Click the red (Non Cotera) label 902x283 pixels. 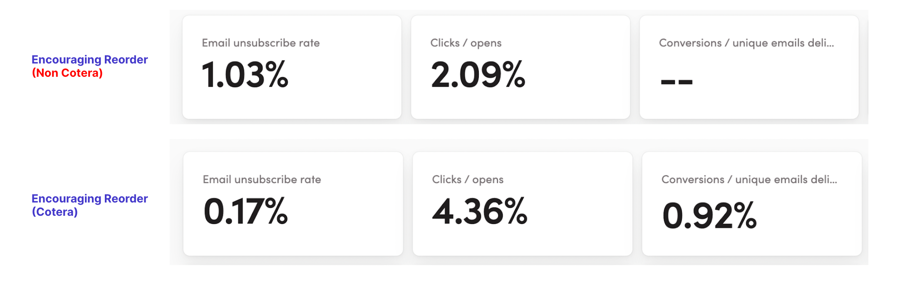tap(67, 73)
